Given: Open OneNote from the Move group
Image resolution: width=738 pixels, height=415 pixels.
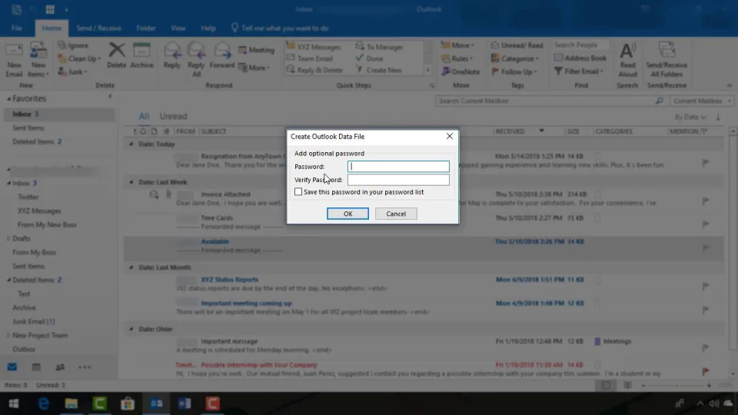Looking at the screenshot, I should [x=460, y=71].
